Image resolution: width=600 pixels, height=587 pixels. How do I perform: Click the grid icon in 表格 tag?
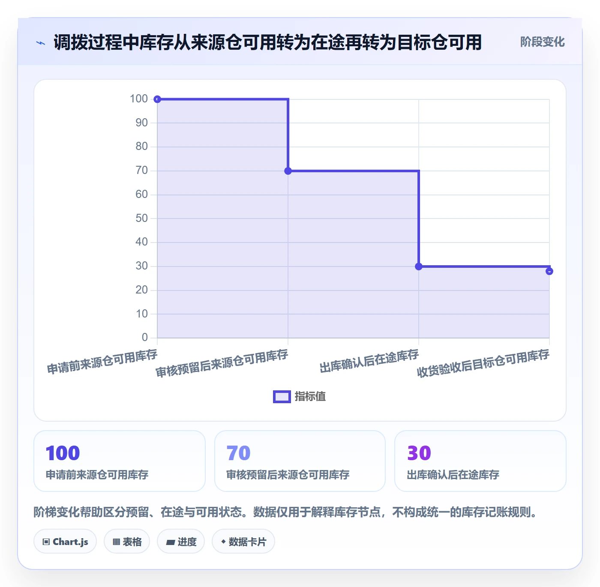(x=116, y=542)
